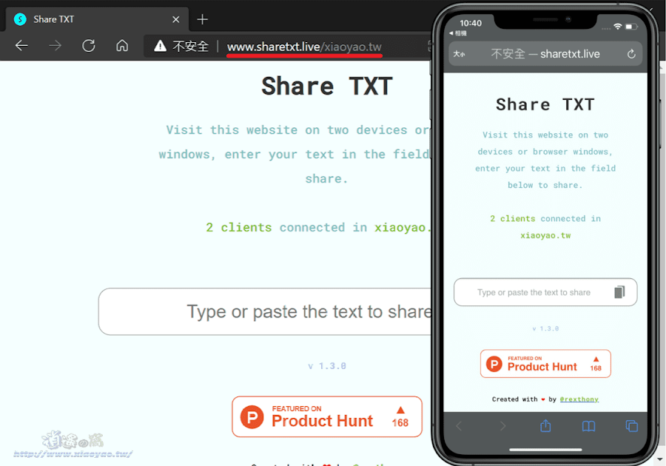
Task: Open bookmarks icon in Safari's bottom toolbar
Action: point(588,426)
